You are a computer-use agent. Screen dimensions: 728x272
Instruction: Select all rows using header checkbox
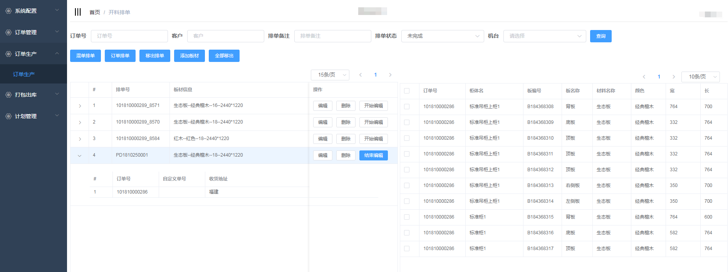[x=407, y=91]
